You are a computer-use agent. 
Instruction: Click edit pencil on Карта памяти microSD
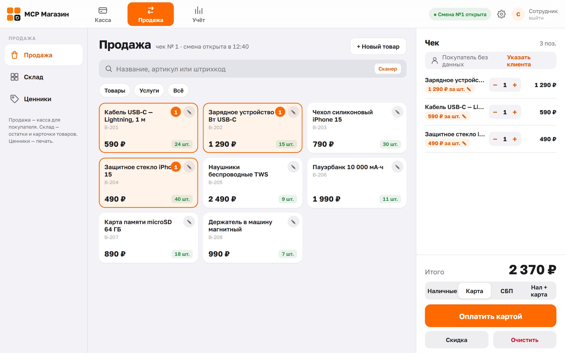[189, 222]
